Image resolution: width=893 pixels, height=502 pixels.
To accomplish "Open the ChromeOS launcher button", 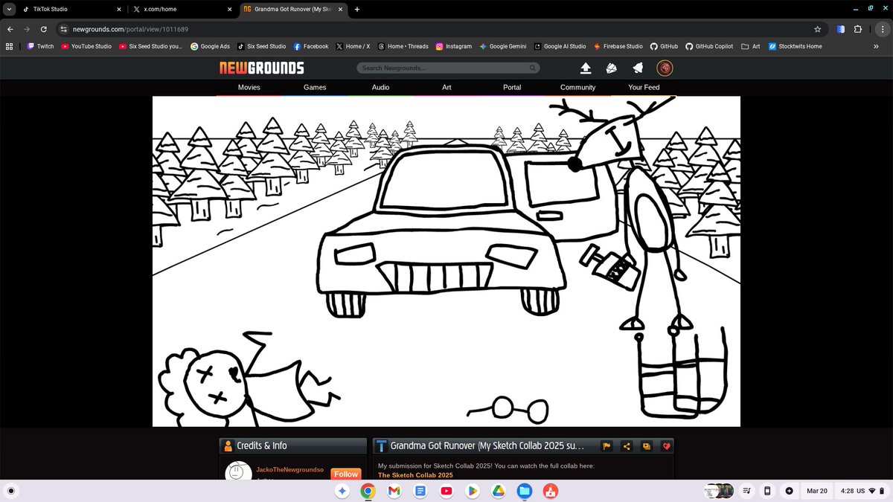I will (x=11, y=491).
